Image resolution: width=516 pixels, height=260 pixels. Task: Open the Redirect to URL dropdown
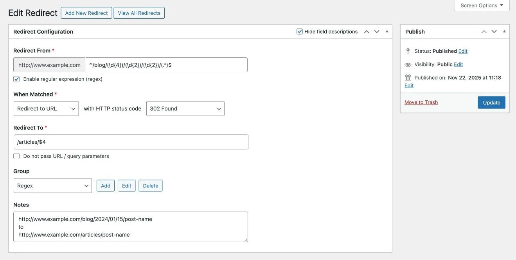(x=46, y=109)
